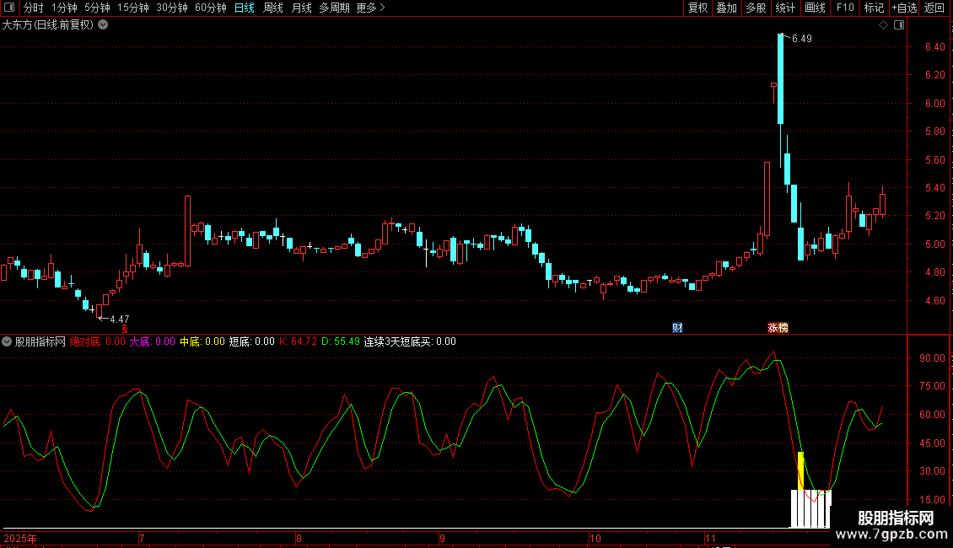The width and height of the screenshot is (953, 548).
Task: Open the 多股 multi-stock view
Action: pos(756,8)
